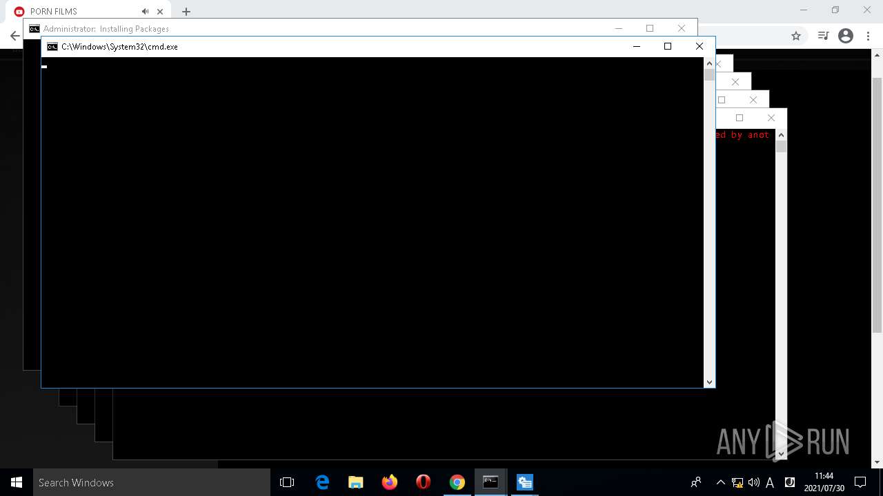Minimize the Installing Packages window
883x496 pixels.
pyautogui.click(x=618, y=28)
